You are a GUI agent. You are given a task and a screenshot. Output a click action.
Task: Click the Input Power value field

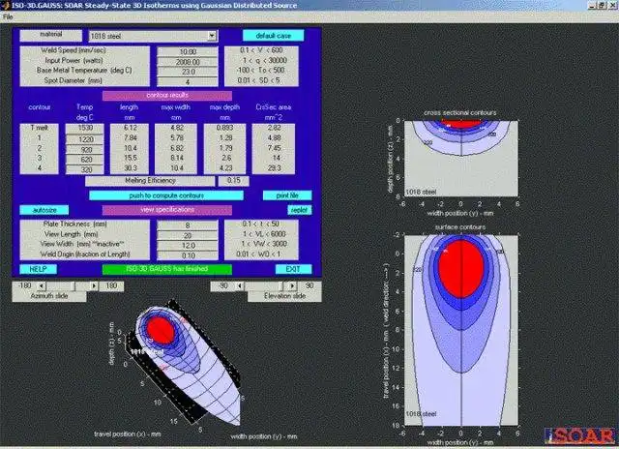[x=188, y=62]
